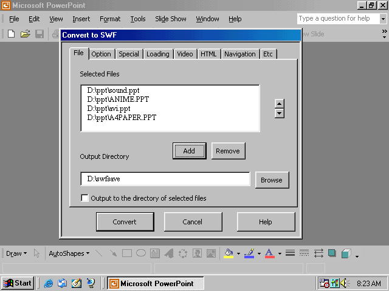The width and height of the screenshot is (389, 291).
Task: Switch to the Etc tab
Action: click(x=268, y=54)
